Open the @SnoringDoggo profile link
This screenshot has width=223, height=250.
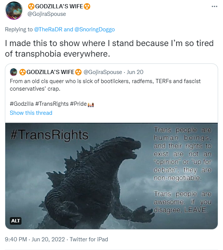(95, 29)
